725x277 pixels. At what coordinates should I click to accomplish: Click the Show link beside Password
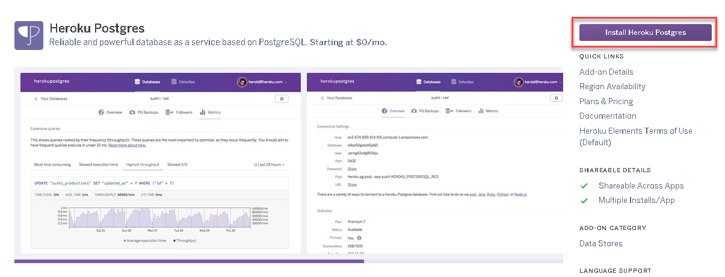352,169
